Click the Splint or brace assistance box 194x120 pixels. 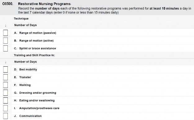click(6, 48)
